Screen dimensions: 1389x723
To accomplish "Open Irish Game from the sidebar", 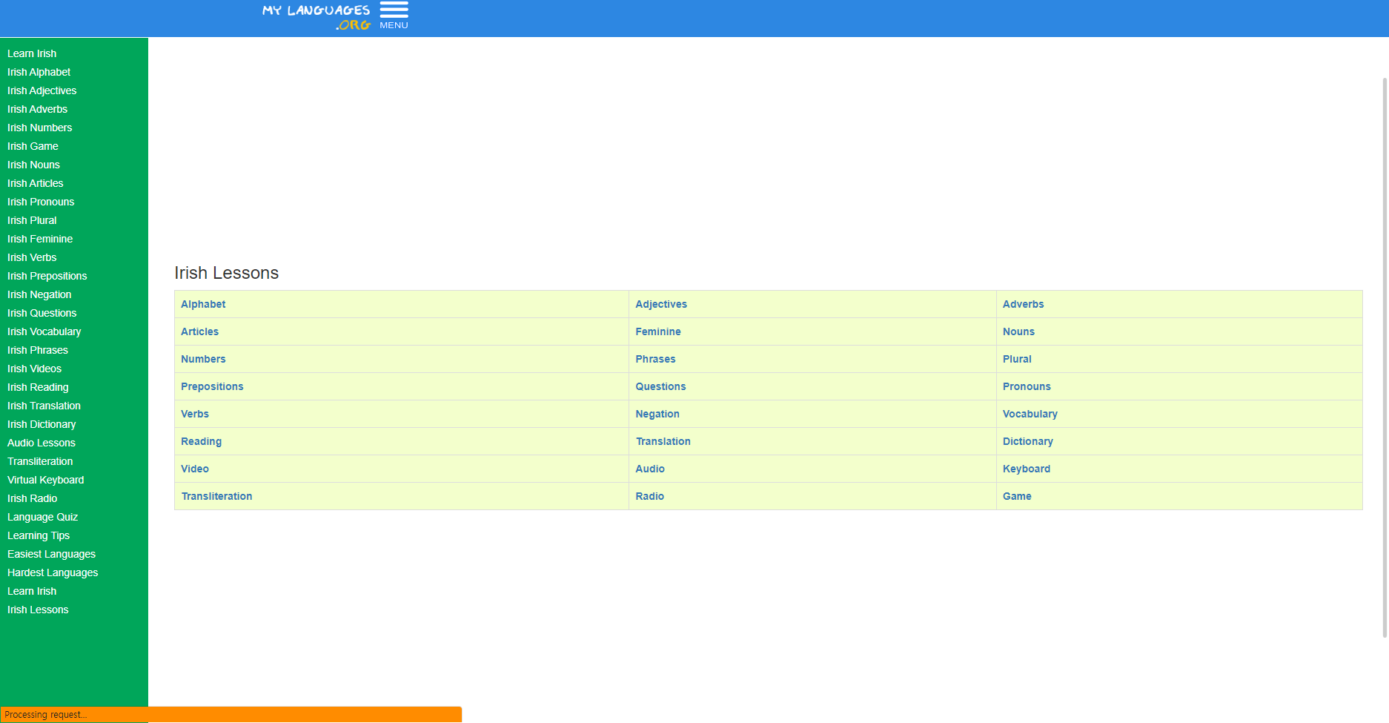I will [x=33, y=146].
